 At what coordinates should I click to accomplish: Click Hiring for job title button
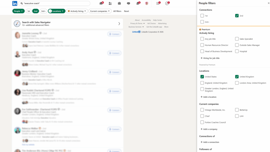coord(210,58)
